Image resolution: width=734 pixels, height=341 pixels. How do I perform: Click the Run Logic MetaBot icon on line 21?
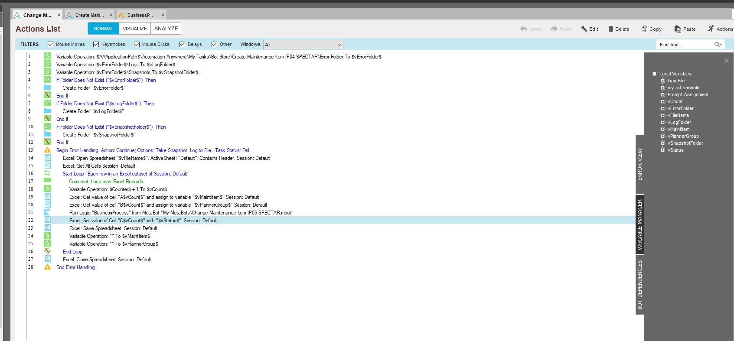47,212
